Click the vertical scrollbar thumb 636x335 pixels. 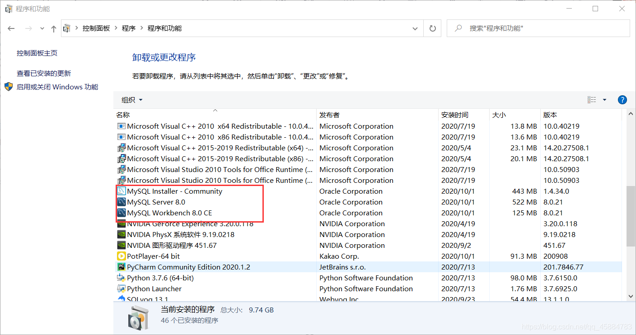tap(631, 216)
